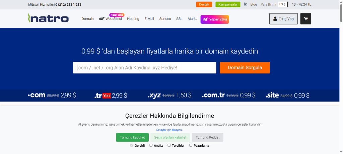The image size is (343, 154).
Task: Check the Tercihler cookie option
Action: coord(169,145)
